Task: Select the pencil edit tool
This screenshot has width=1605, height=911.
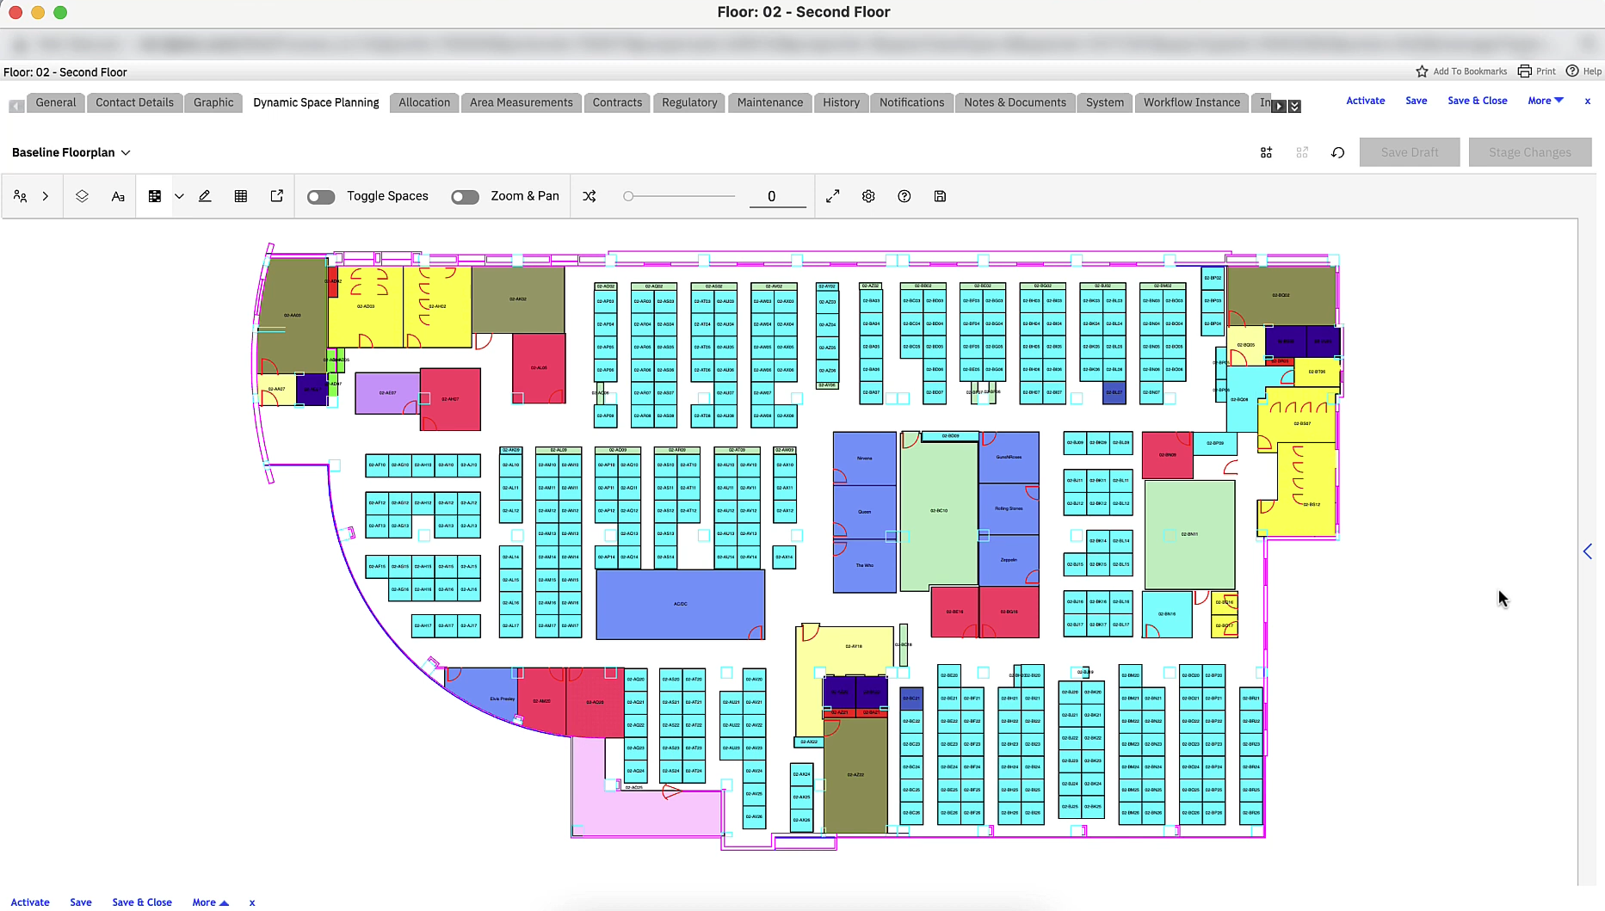Action: click(205, 196)
